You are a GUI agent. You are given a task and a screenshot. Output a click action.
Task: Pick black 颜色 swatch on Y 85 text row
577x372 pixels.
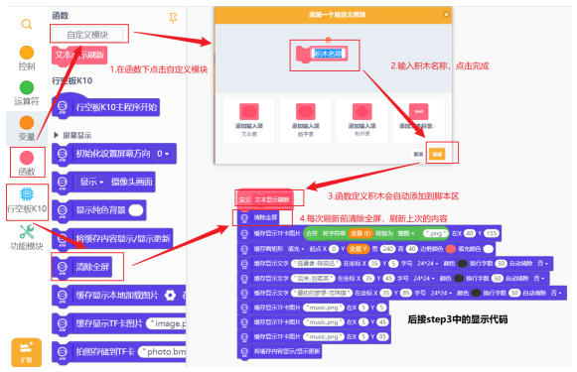coord(476,293)
